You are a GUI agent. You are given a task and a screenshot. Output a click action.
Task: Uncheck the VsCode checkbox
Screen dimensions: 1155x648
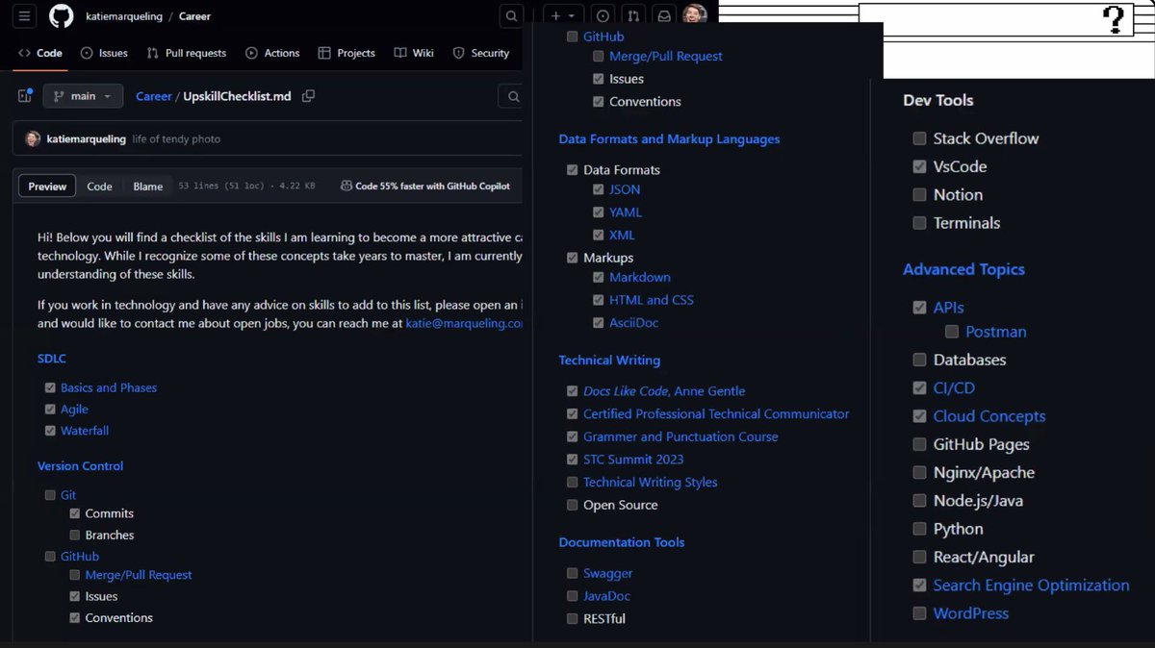(x=920, y=166)
